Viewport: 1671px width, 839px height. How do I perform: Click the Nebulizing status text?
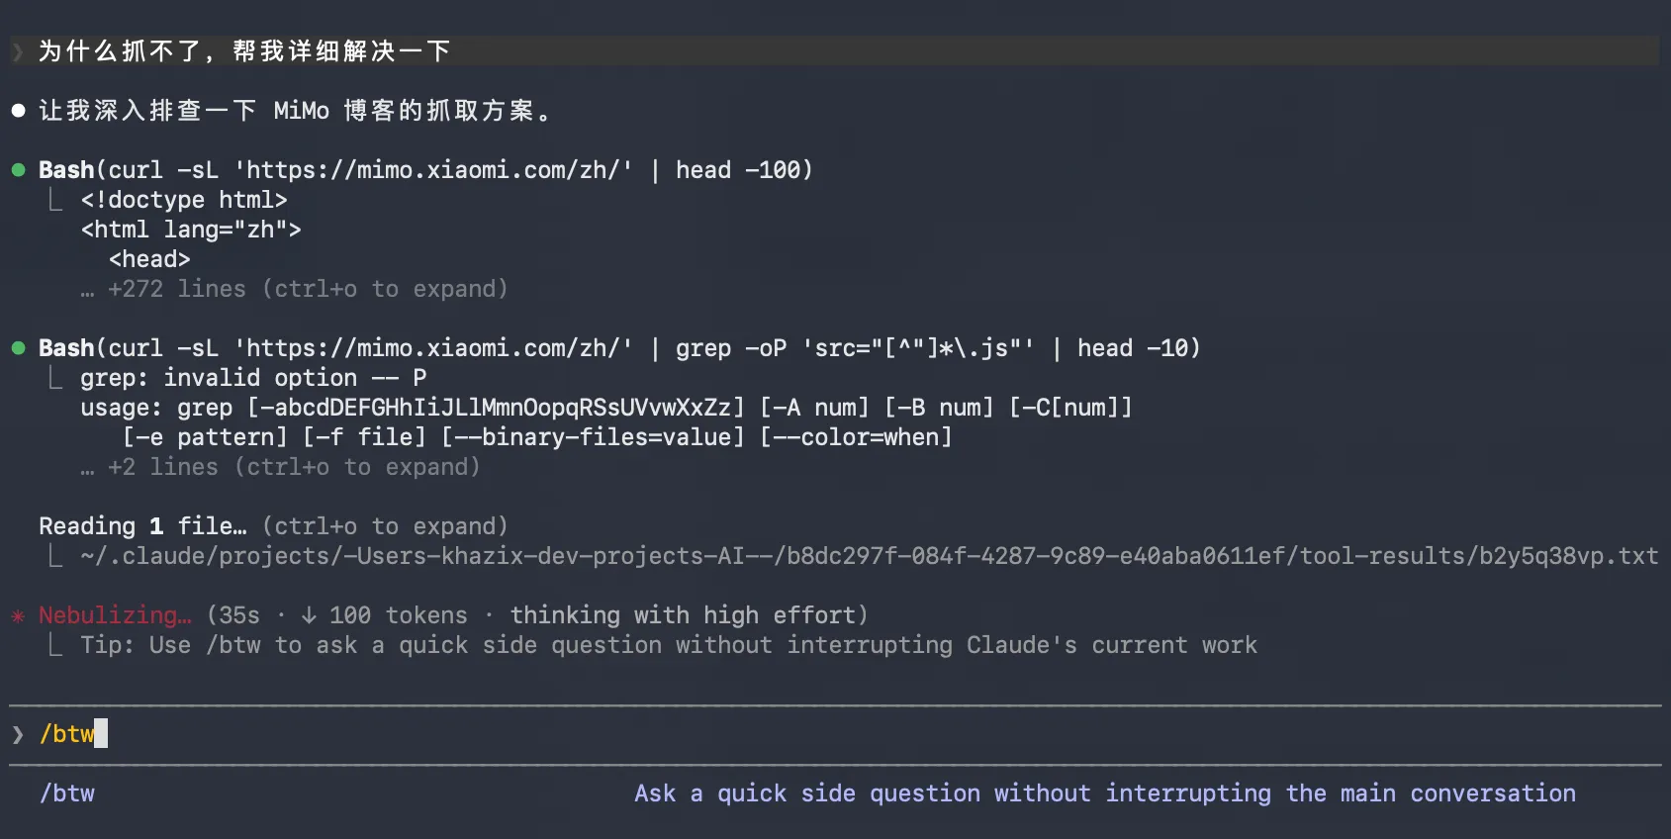[115, 615]
